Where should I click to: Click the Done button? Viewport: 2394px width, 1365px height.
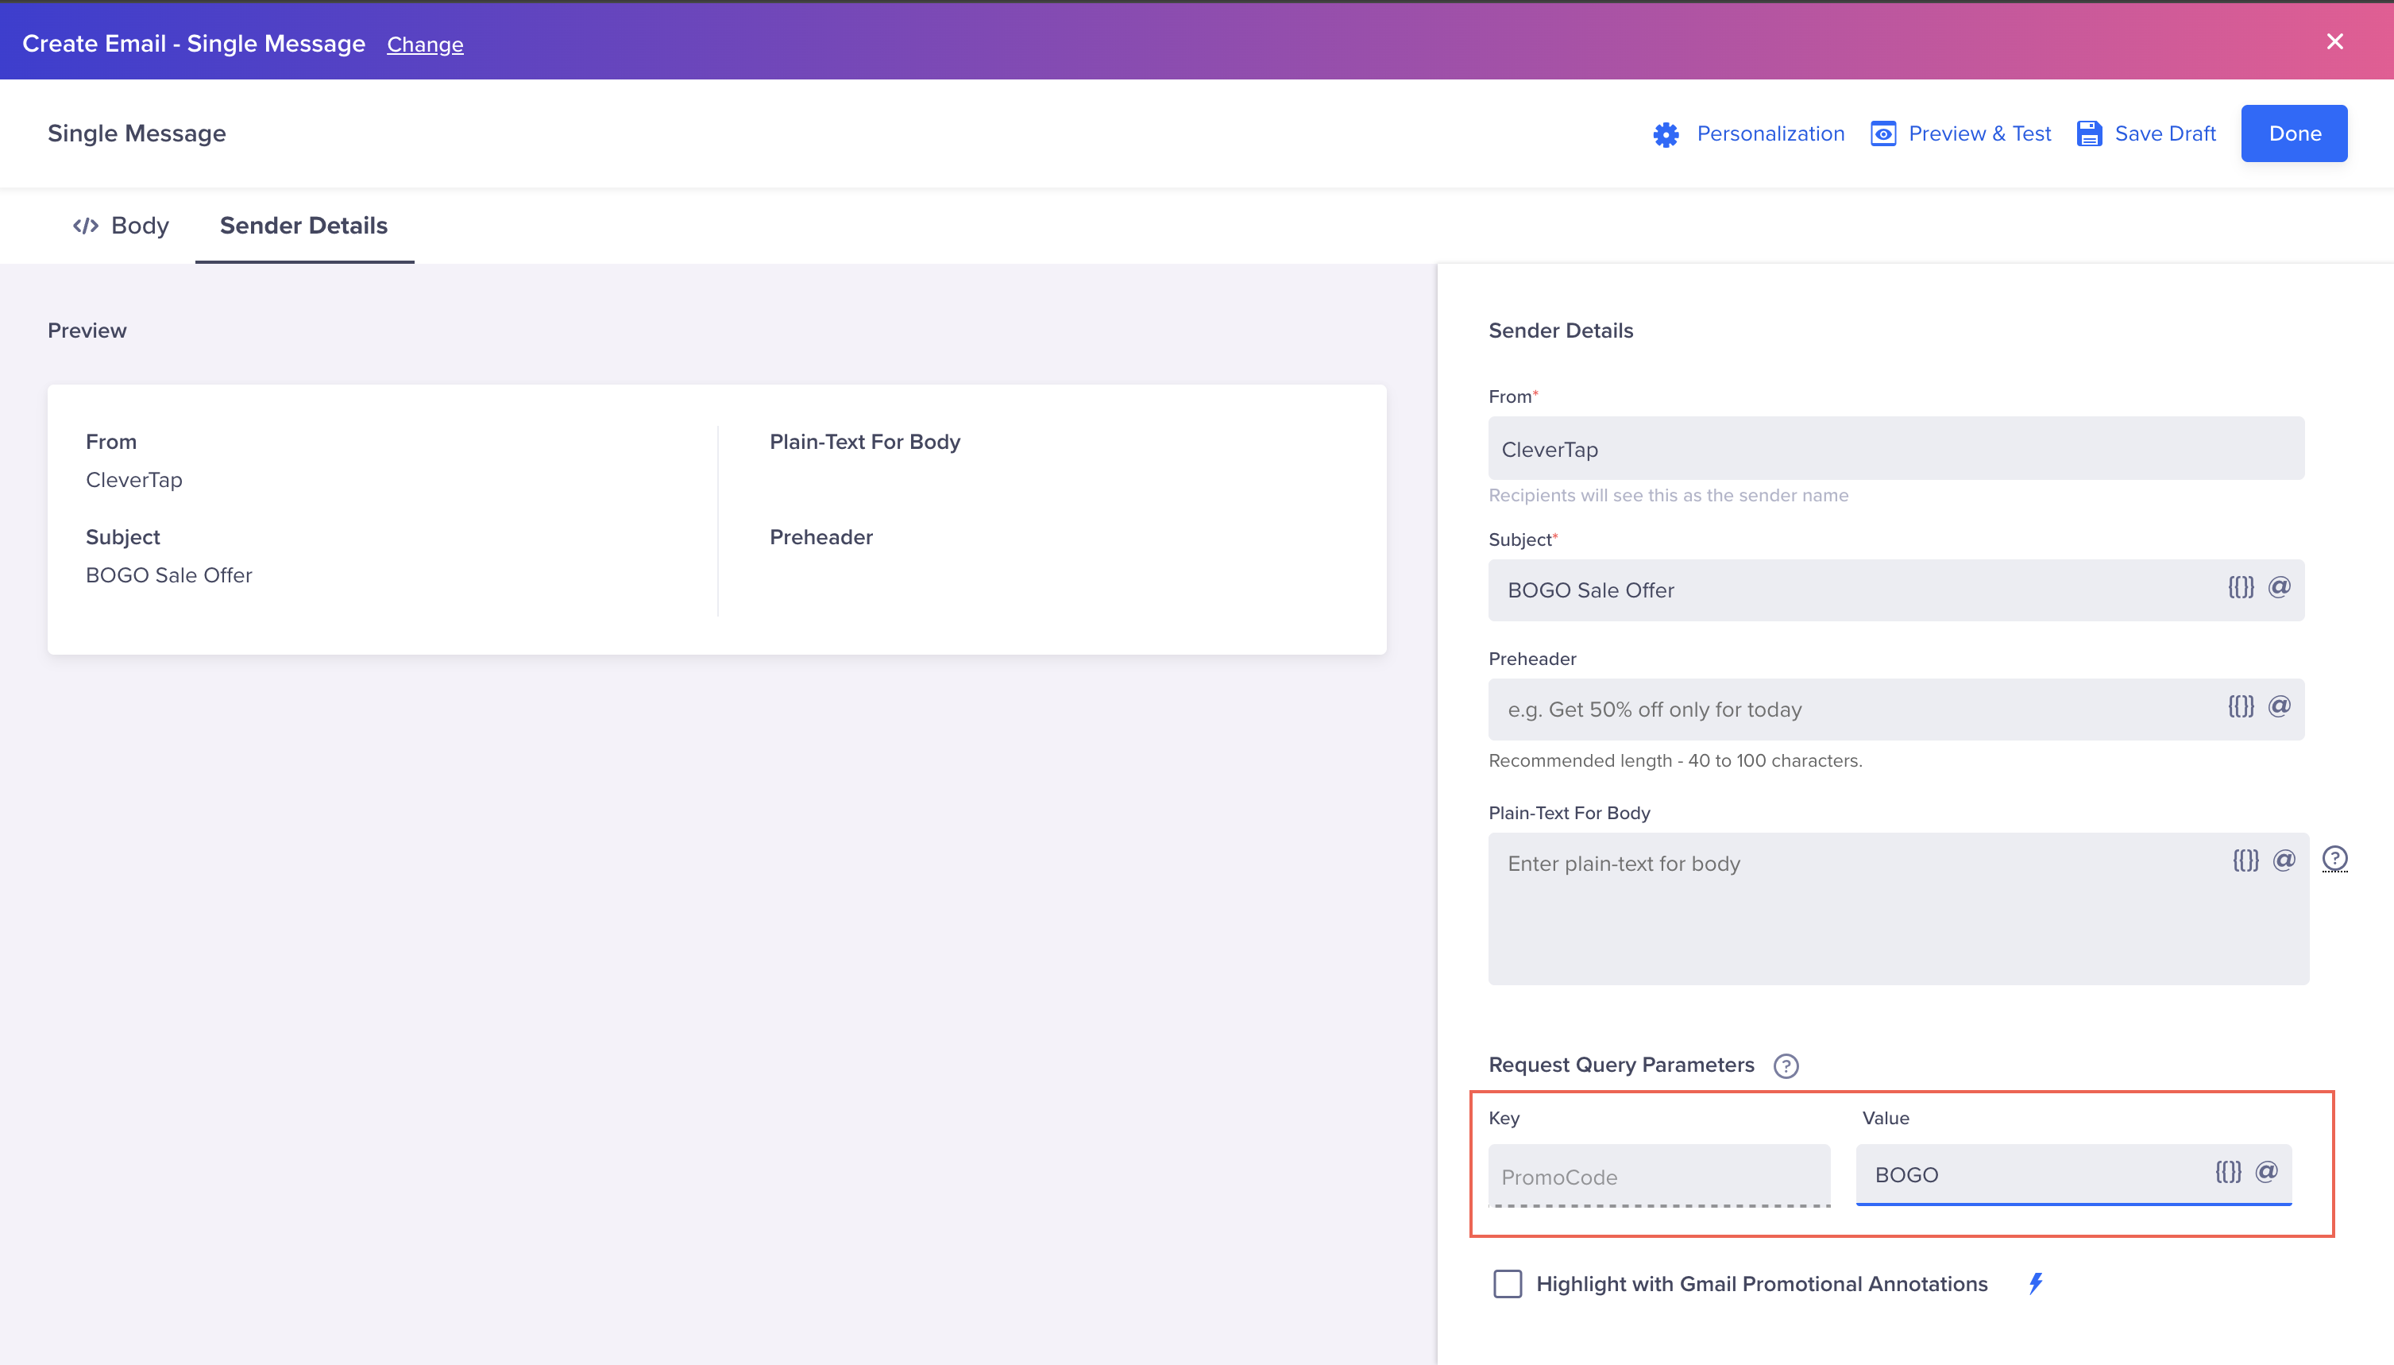tap(2293, 133)
